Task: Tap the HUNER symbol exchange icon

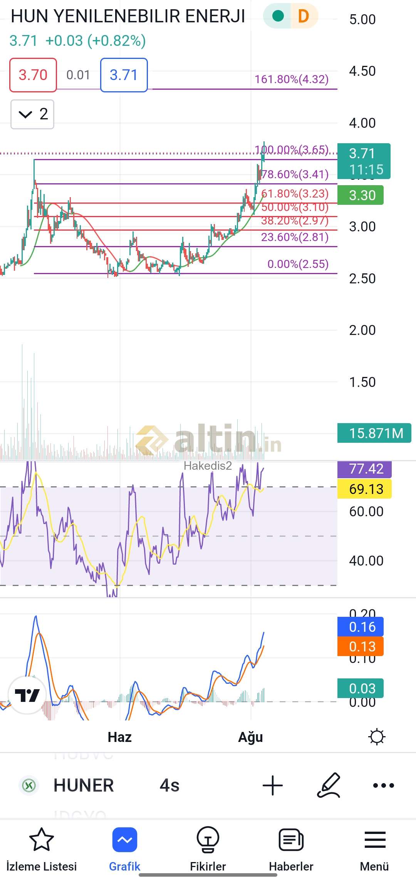Action: click(x=29, y=785)
